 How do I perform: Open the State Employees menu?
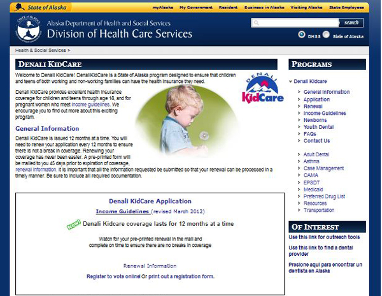click(x=346, y=8)
